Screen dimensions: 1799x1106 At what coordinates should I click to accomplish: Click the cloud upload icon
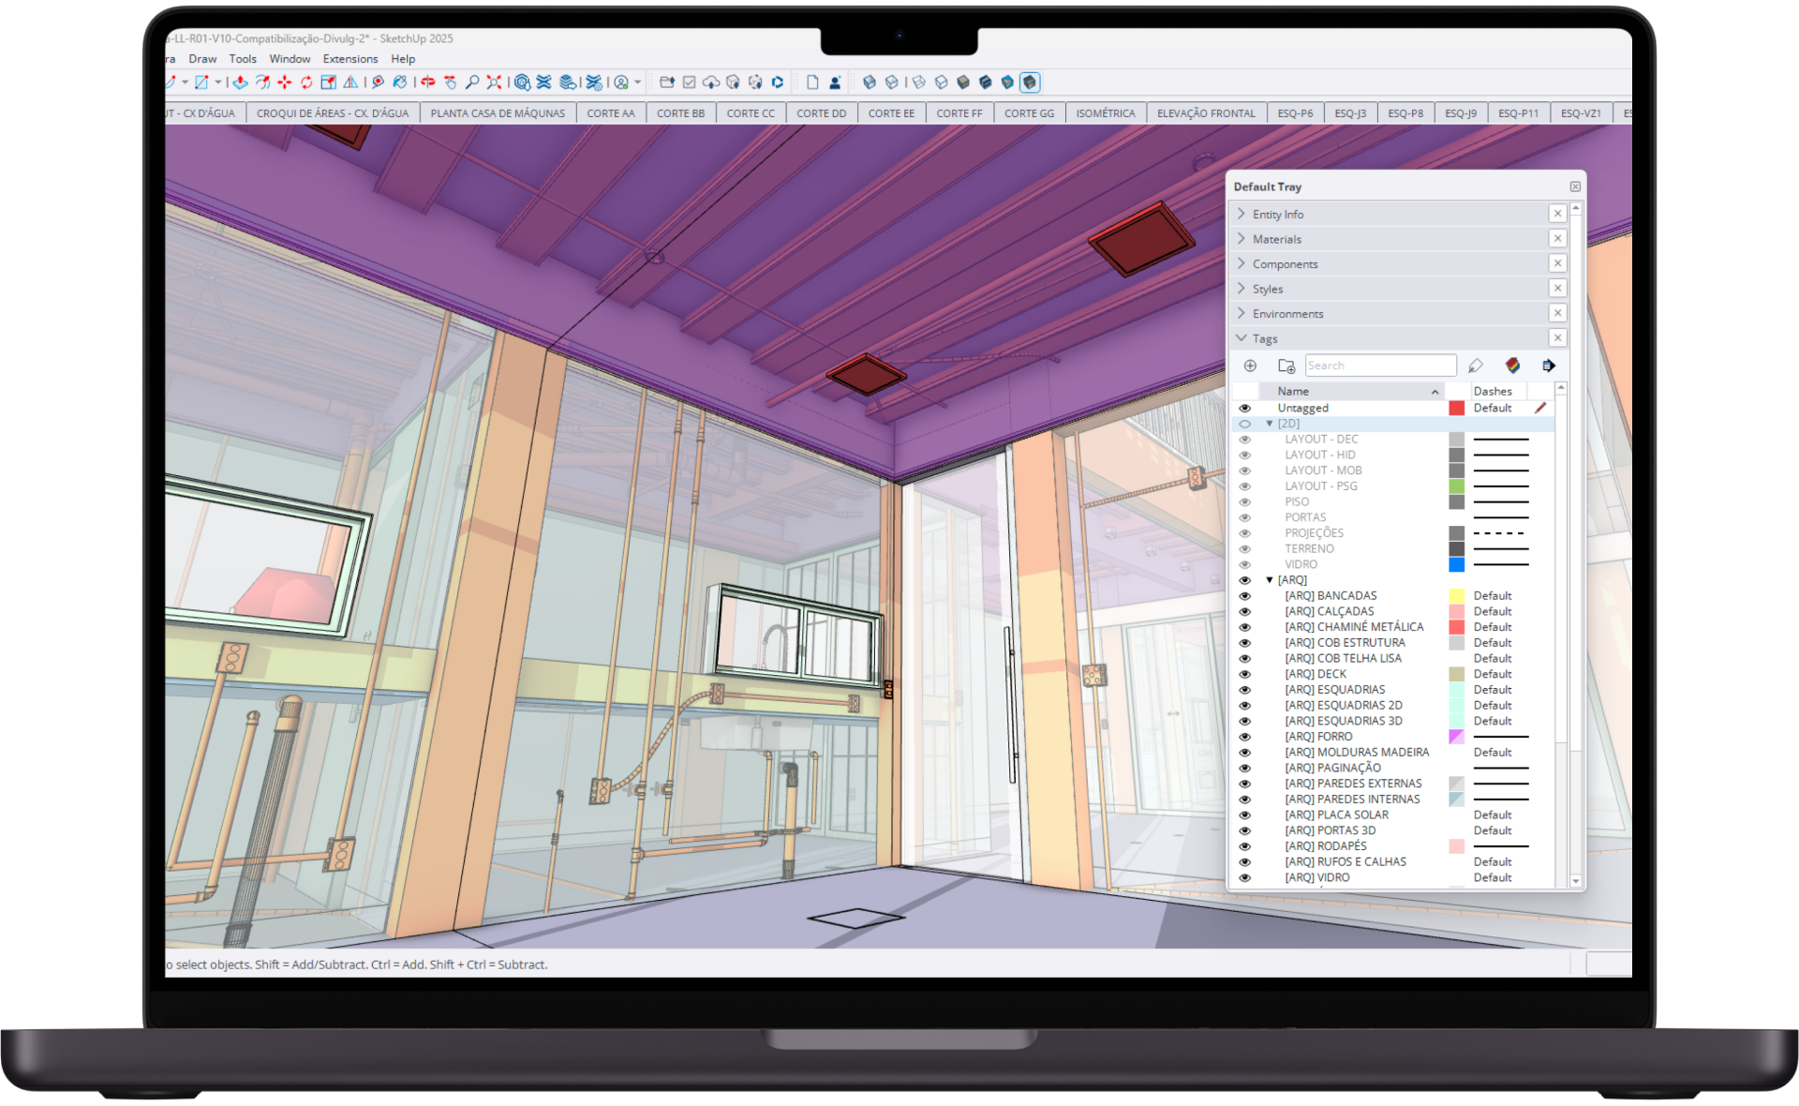point(711,82)
